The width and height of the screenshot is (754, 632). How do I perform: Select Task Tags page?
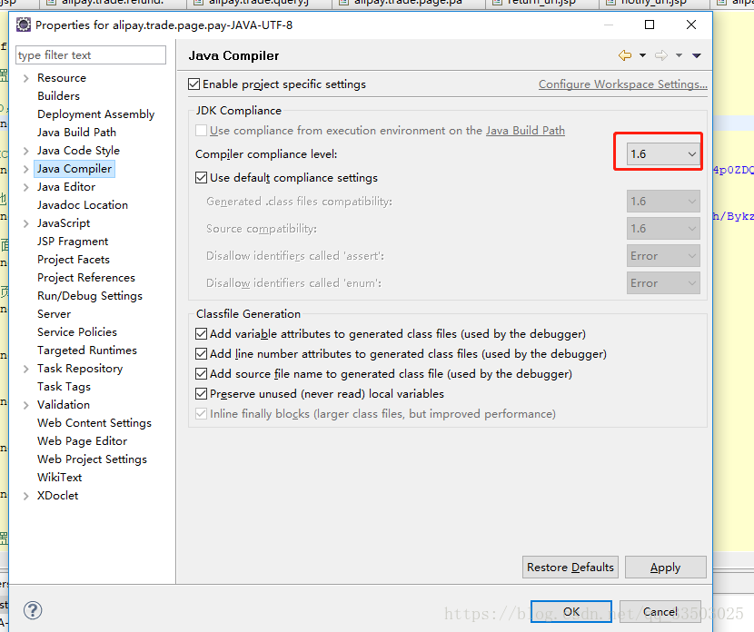[x=64, y=387]
